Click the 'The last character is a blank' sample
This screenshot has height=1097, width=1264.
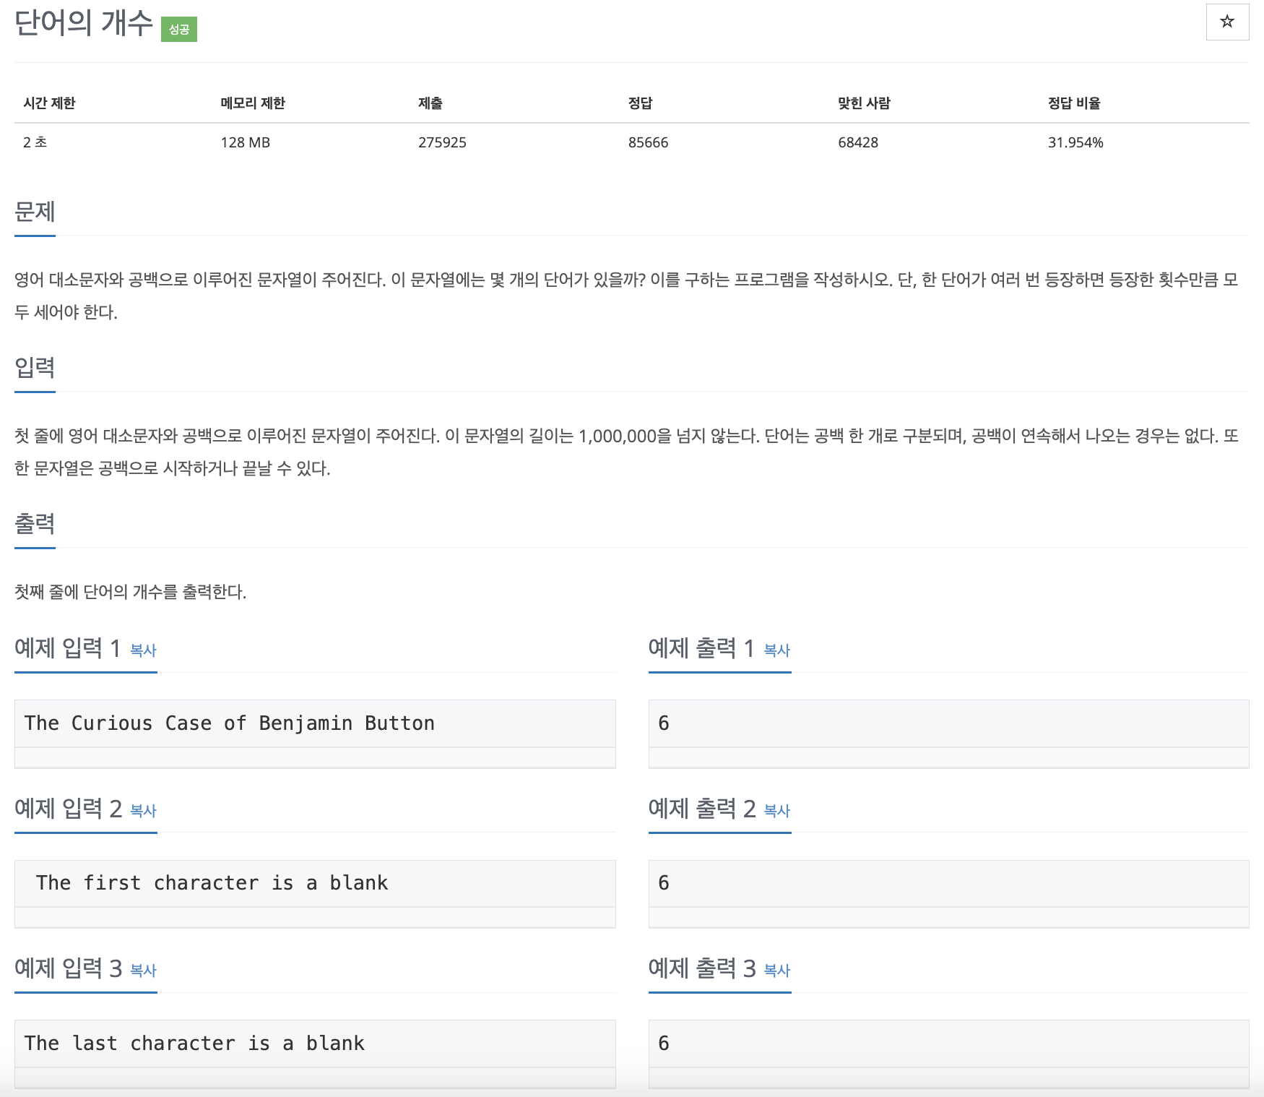pyautogui.click(x=194, y=1044)
